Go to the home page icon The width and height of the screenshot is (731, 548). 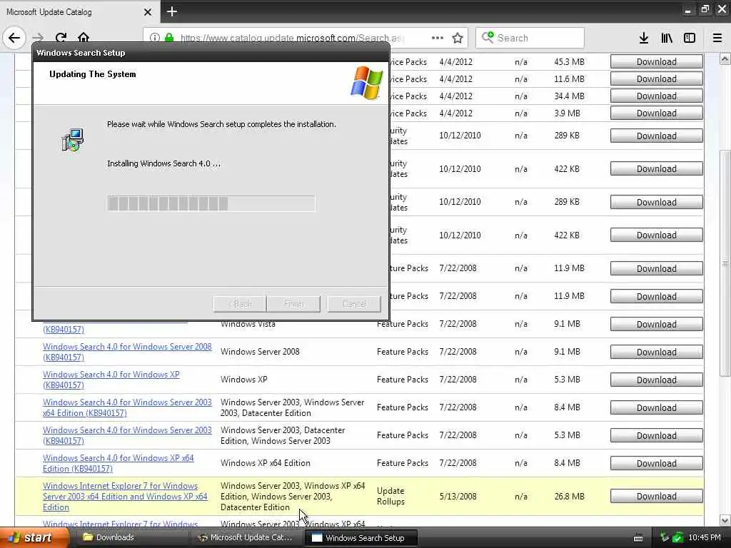(84, 38)
